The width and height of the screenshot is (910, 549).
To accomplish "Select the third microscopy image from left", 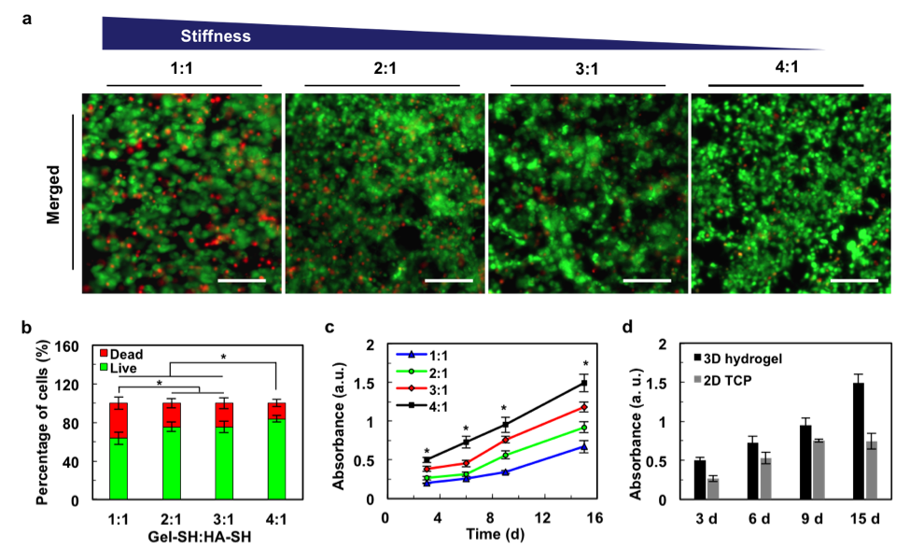I will pyautogui.click(x=588, y=193).
